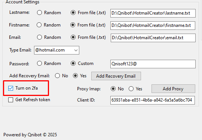Click the Add Proxy button
Viewport: 202px width, 140px height.
point(173,89)
